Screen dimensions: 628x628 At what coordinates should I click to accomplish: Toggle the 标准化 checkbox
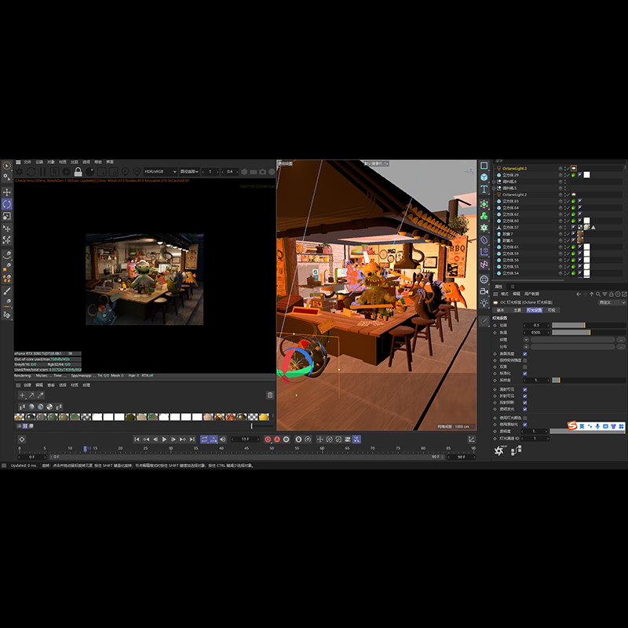525,373
